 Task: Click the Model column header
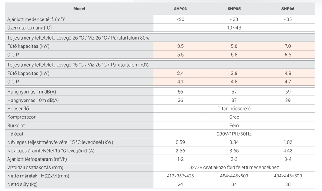79,9
